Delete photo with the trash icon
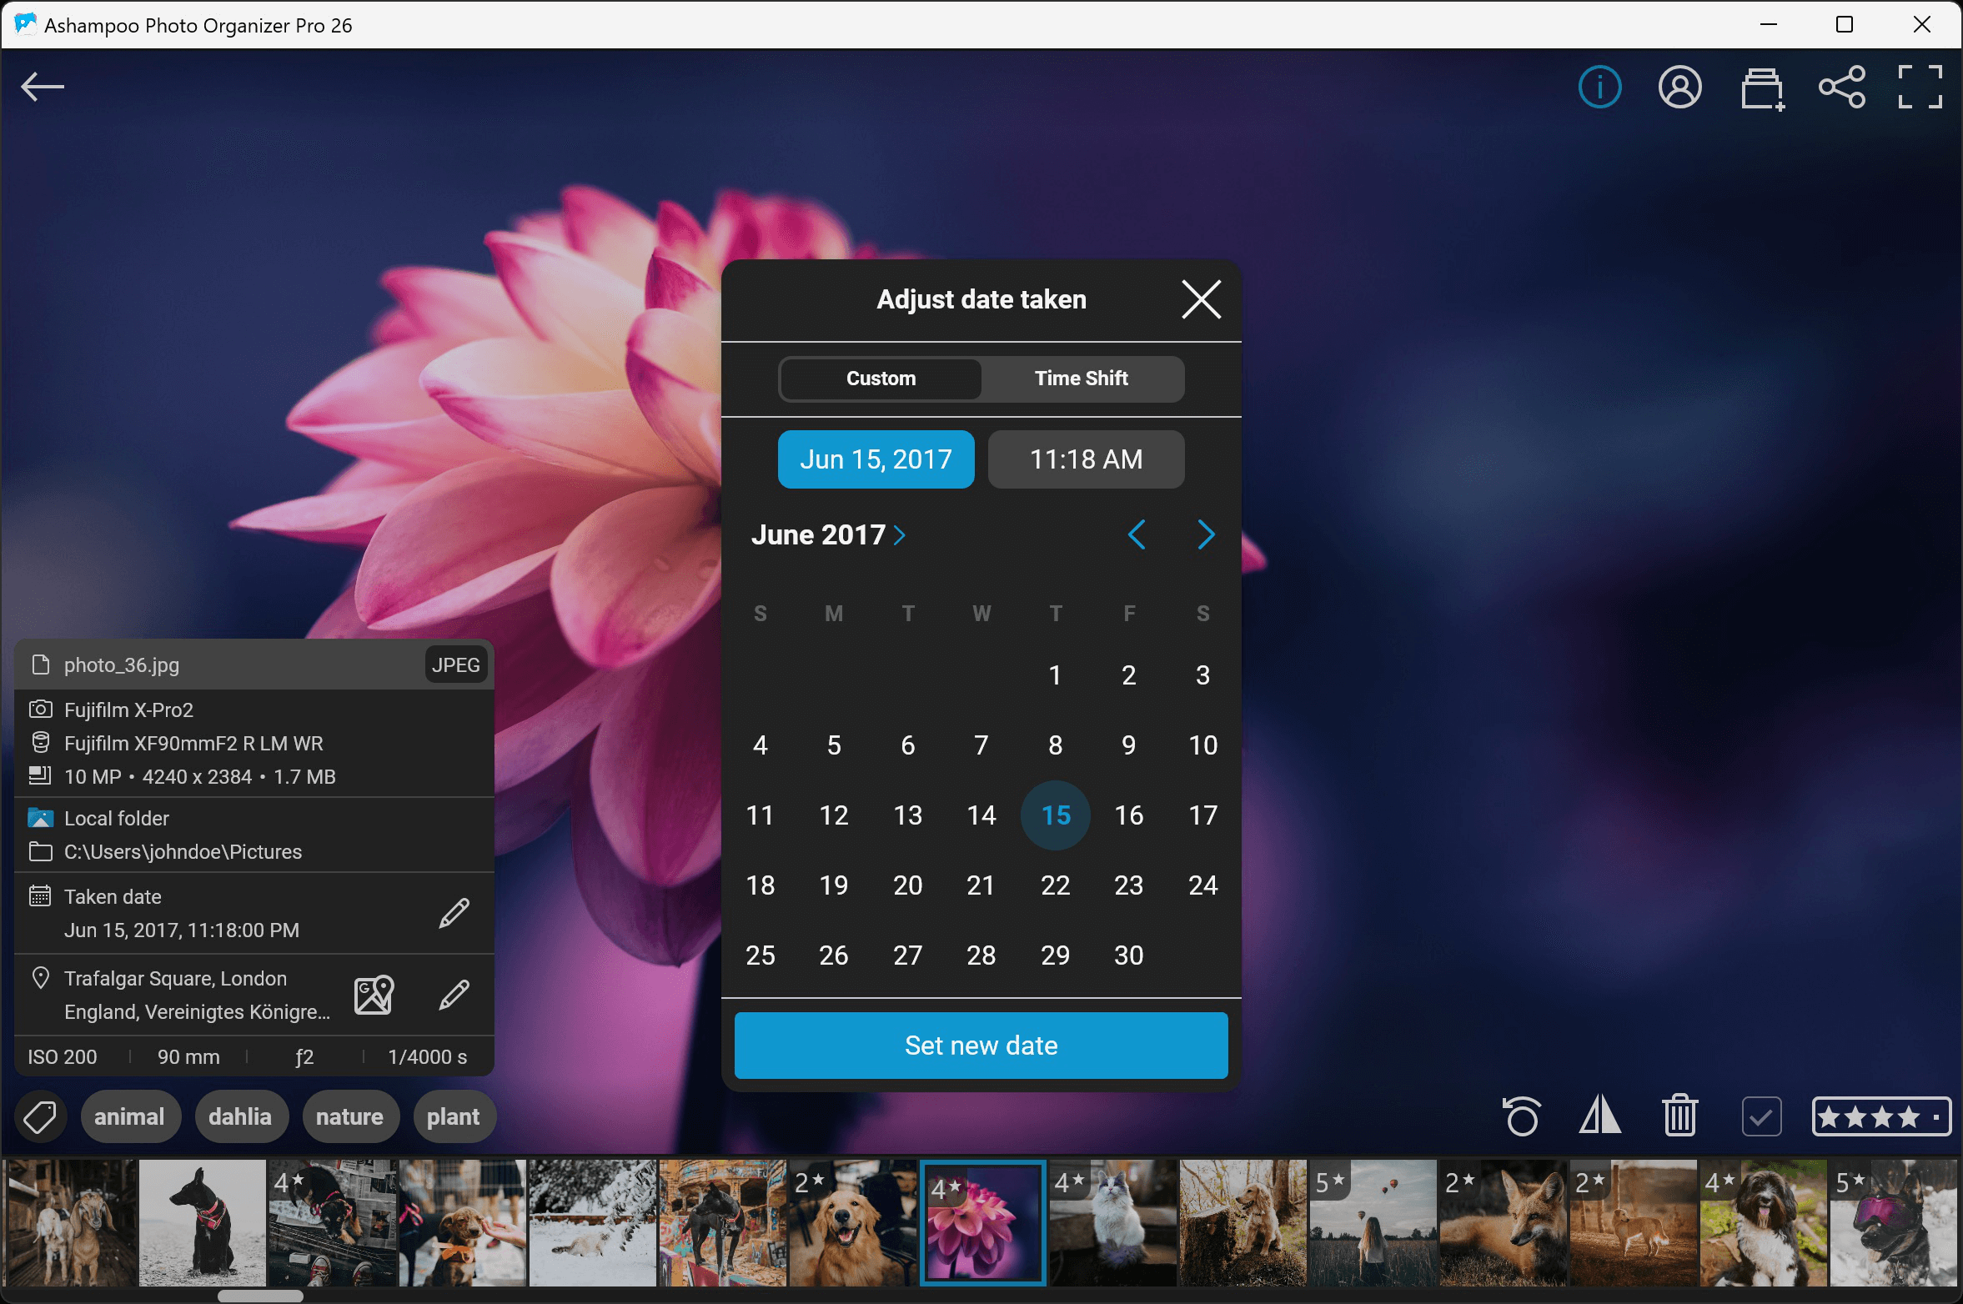The image size is (1963, 1304). pos(1679,1116)
